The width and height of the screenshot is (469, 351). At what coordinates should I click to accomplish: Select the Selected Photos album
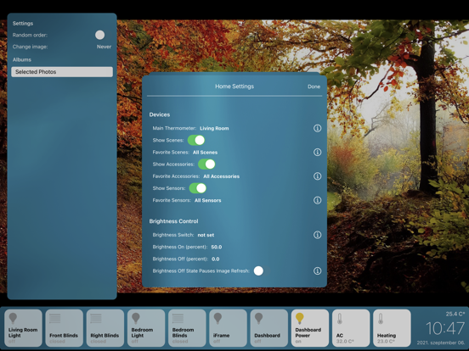coord(62,71)
